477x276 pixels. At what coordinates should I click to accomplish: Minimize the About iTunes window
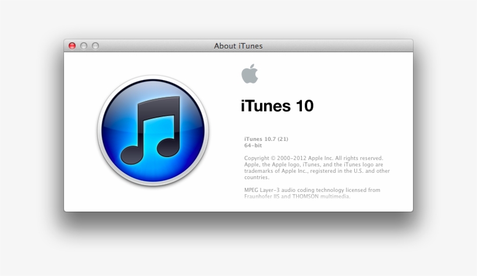click(x=84, y=46)
